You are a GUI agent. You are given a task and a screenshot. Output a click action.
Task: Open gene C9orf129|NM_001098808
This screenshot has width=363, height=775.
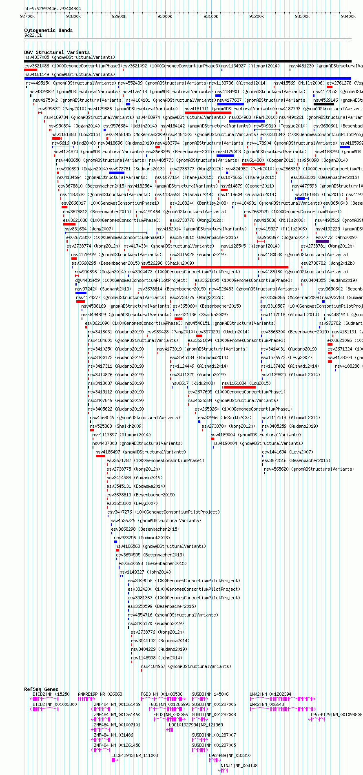tap(336, 715)
